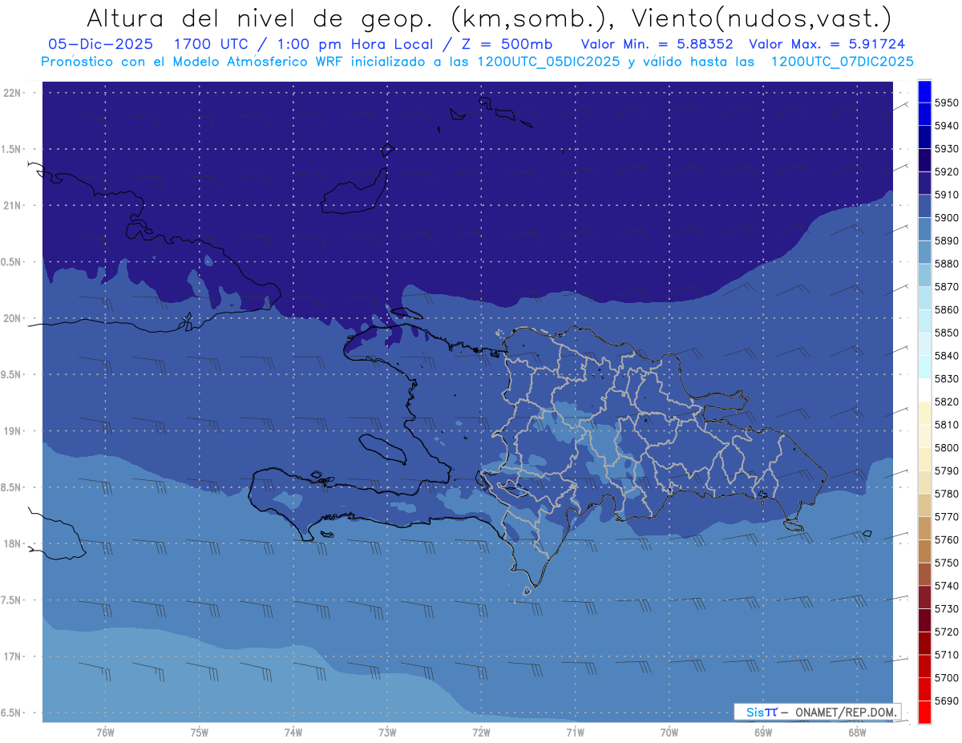Click the bright blue swatch above 5950
962x743 pixels.
click(924, 91)
